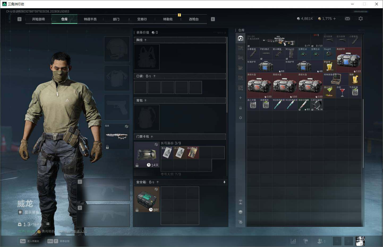The height and width of the screenshot is (247, 383).
Task: Click the 长弓溪谷: 3/9 label
Action: click(x=171, y=143)
